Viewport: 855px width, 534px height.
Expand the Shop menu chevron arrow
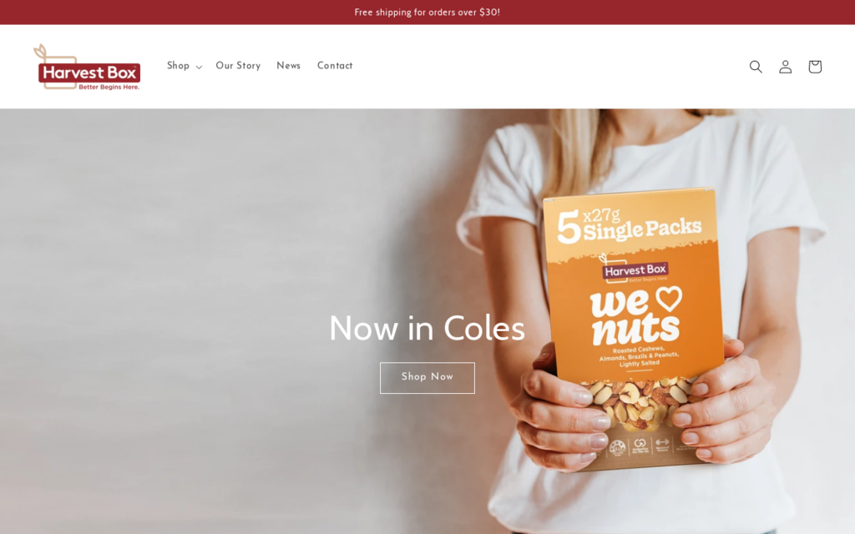199,67
